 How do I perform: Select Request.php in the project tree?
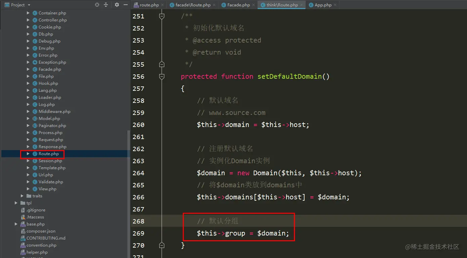tap(51, 140)
